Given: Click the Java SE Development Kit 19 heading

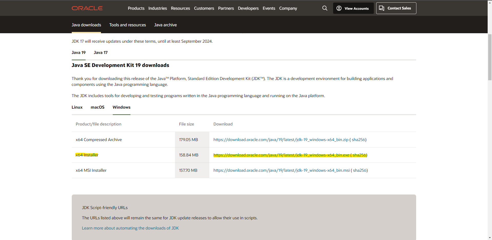Looking at the screenshot, I should (x=120, y=65).
